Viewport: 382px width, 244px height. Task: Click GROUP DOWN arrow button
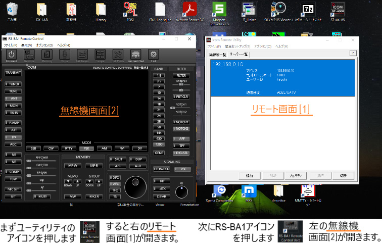pos(89,181)
